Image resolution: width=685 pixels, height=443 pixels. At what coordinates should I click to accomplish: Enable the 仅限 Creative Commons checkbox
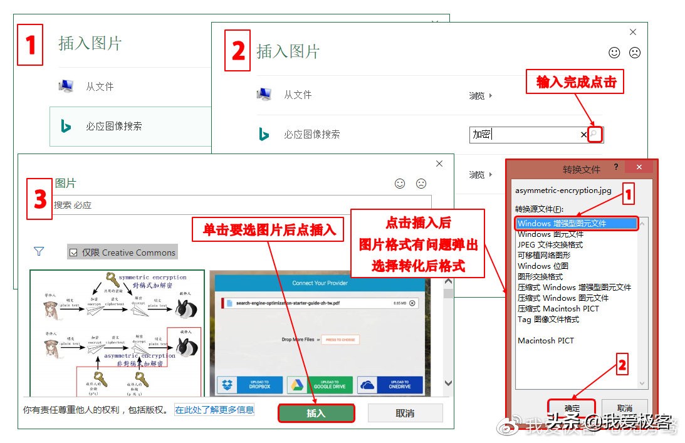pyautogui.click(x=73, y=252)
